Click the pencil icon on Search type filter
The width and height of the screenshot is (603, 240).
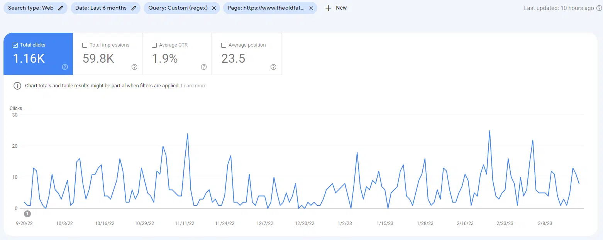point(61,8)
